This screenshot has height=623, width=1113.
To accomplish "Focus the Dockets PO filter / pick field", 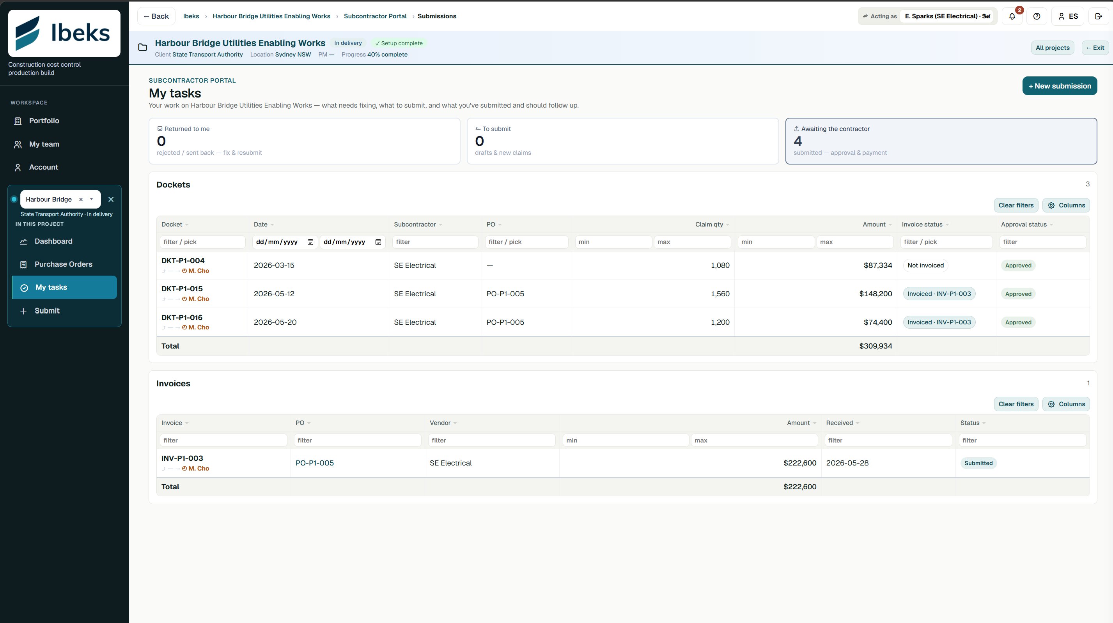I will [526, 242].
